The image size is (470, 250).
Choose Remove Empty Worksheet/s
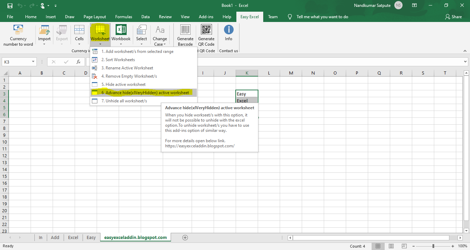143,76
